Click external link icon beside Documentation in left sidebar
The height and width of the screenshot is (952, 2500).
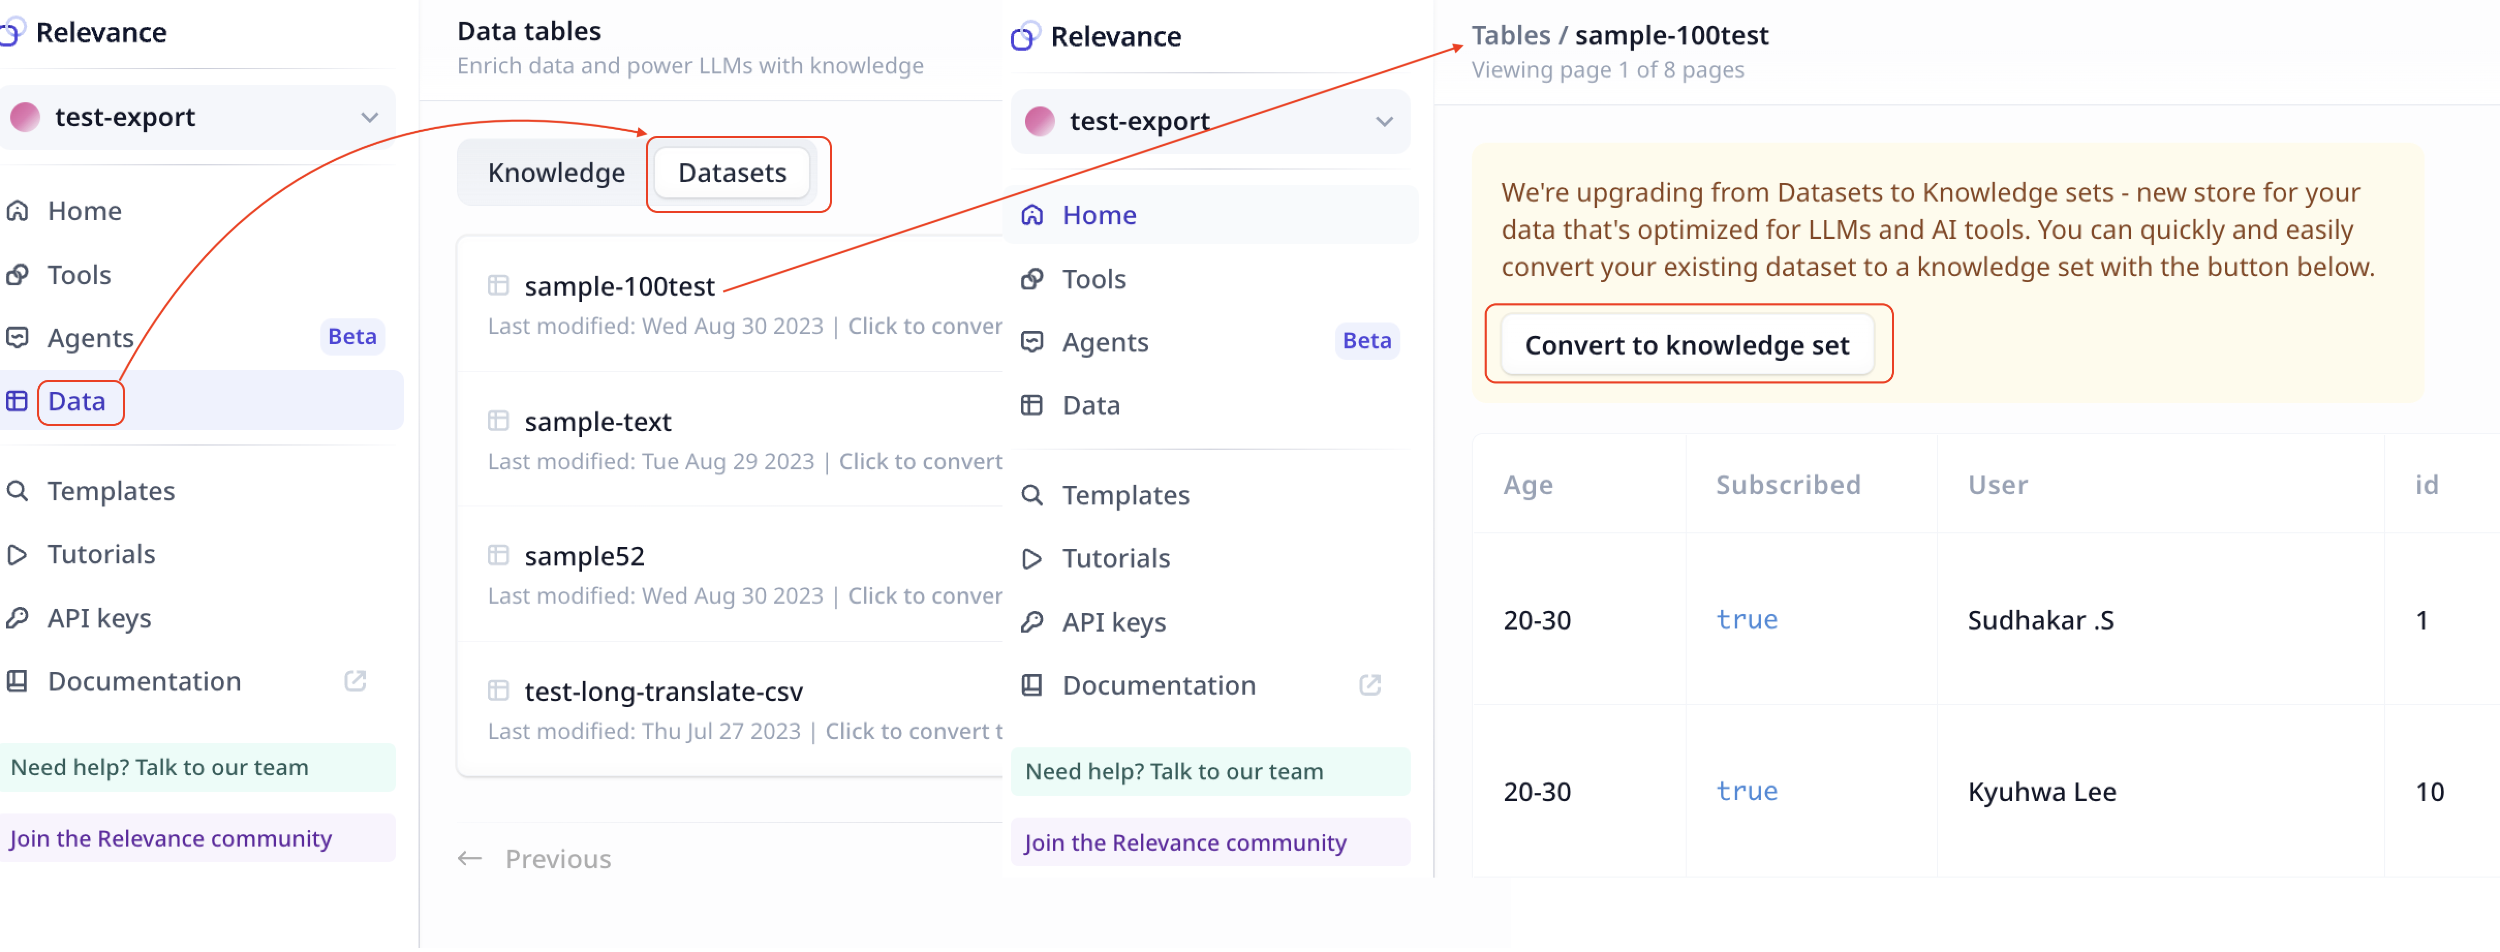coord(355,681)
